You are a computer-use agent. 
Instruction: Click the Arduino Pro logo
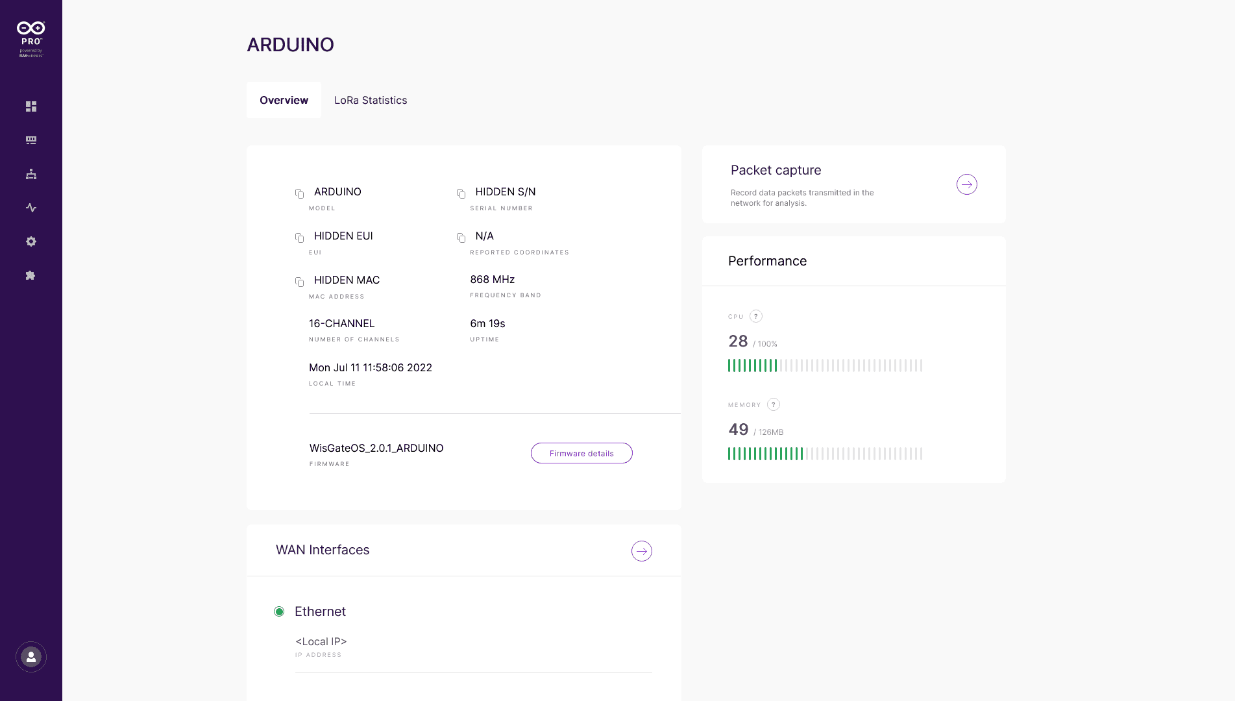click(x=31, y=38)
